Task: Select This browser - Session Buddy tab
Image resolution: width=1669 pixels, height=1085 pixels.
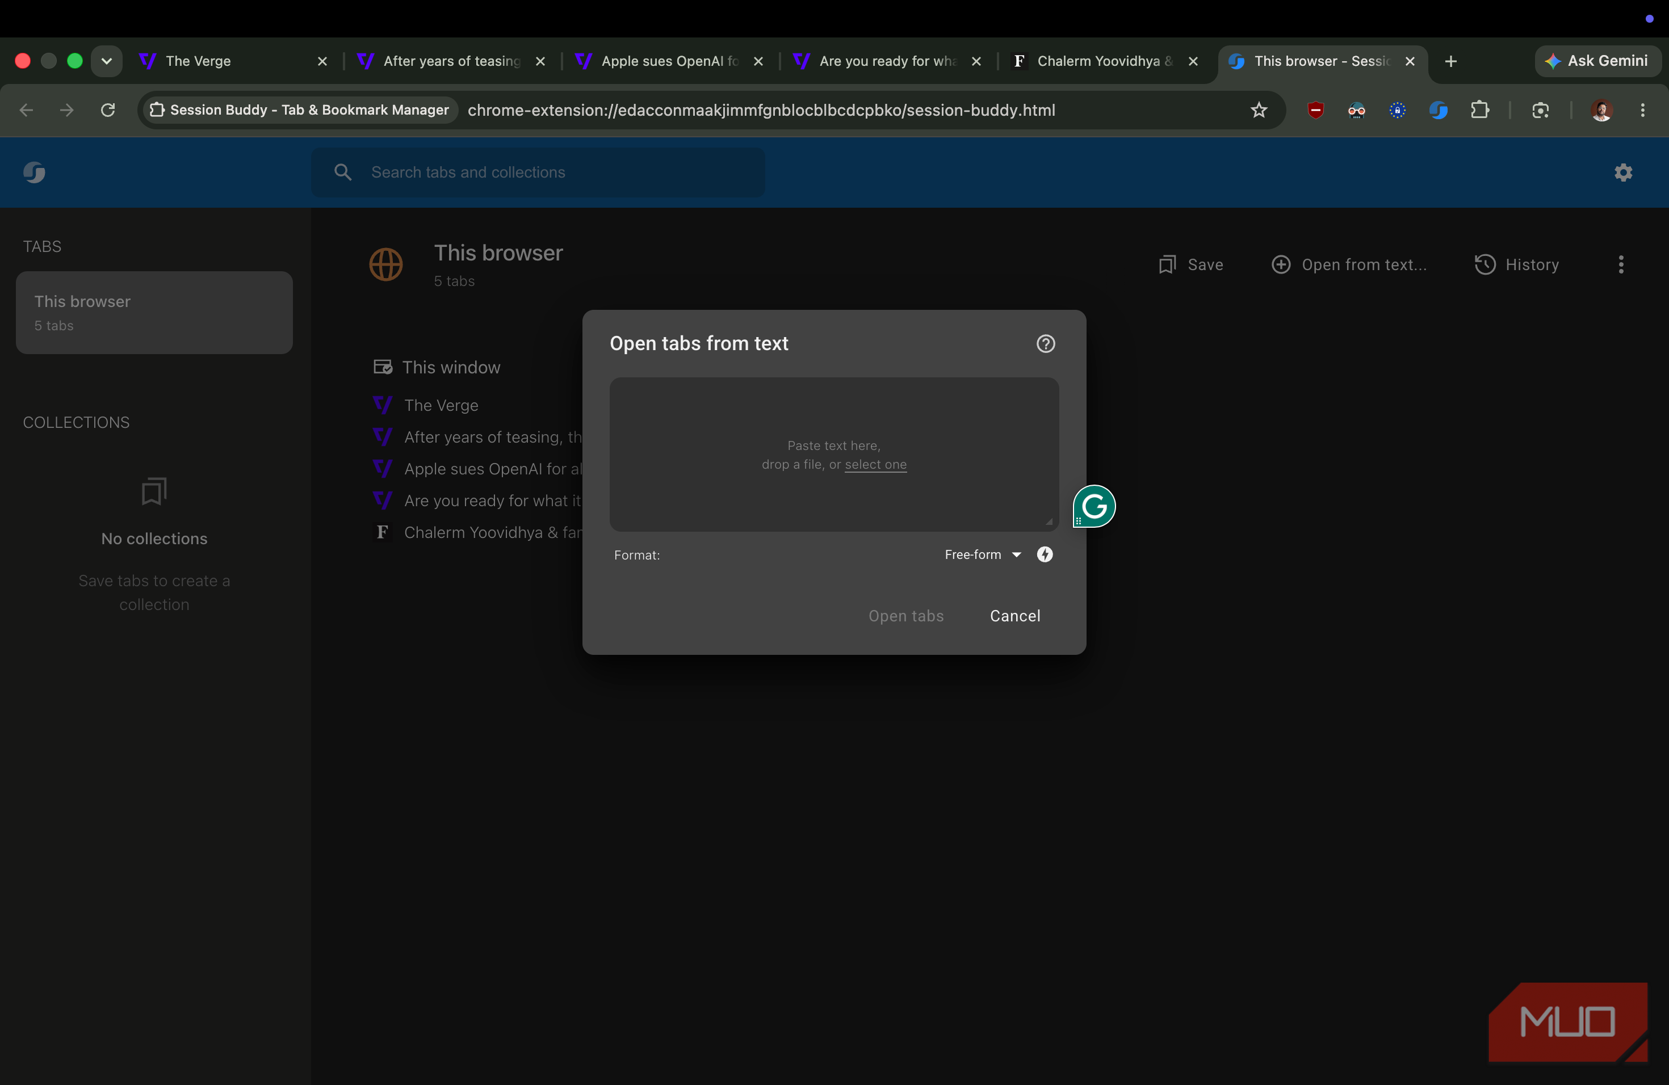Action: [x=1322, y=61]
